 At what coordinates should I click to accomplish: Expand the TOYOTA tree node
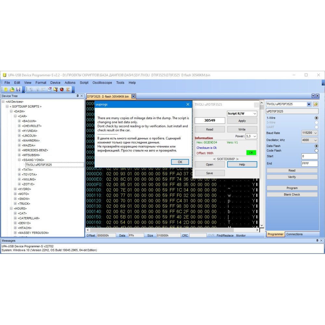tap(19, 174)
